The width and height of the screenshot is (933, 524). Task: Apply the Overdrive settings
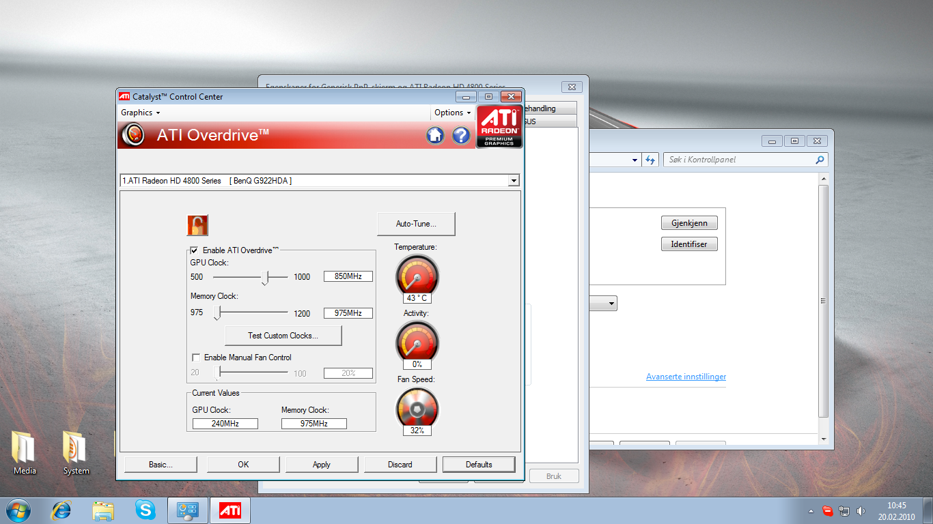(322, 465)
